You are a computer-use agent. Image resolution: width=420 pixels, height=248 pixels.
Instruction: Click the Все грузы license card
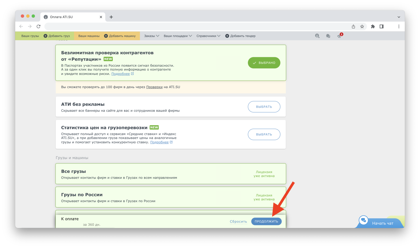171,174
